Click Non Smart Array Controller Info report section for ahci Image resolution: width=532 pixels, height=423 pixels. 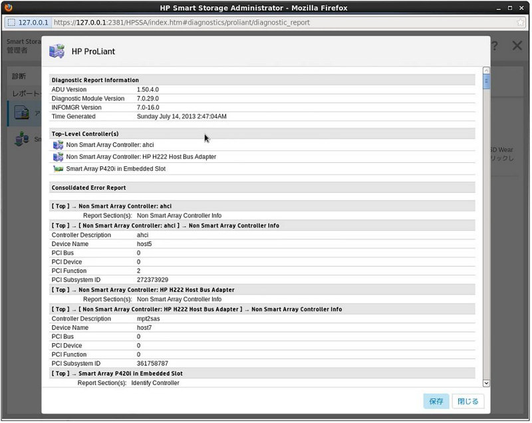coord(179,215)
